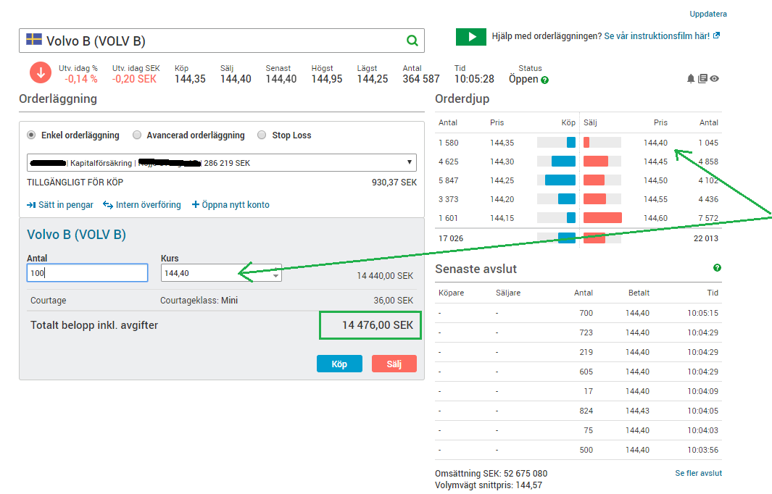The width and height of the screenshot is (772, 494).
Task: Click into the Antal quantity field
Action: pos(87,273)
